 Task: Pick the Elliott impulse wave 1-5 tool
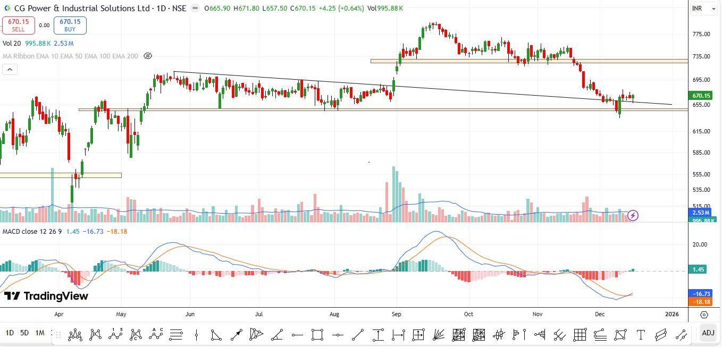tap(115, 335)
